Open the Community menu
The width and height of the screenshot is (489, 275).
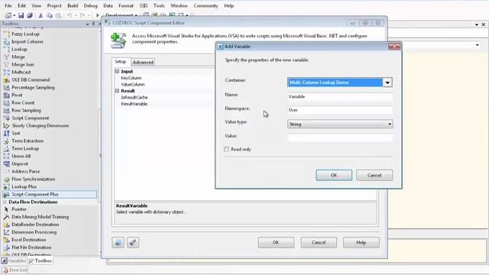(x=206, y=5)
